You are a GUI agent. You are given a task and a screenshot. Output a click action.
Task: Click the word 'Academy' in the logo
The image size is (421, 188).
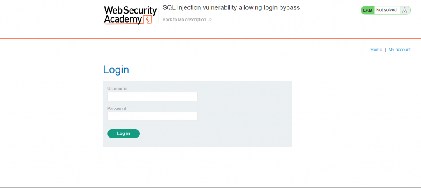click(x=123, y=19)
